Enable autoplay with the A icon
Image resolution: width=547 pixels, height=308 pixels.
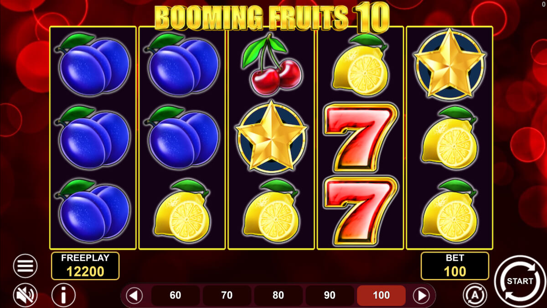pos(475,295)
